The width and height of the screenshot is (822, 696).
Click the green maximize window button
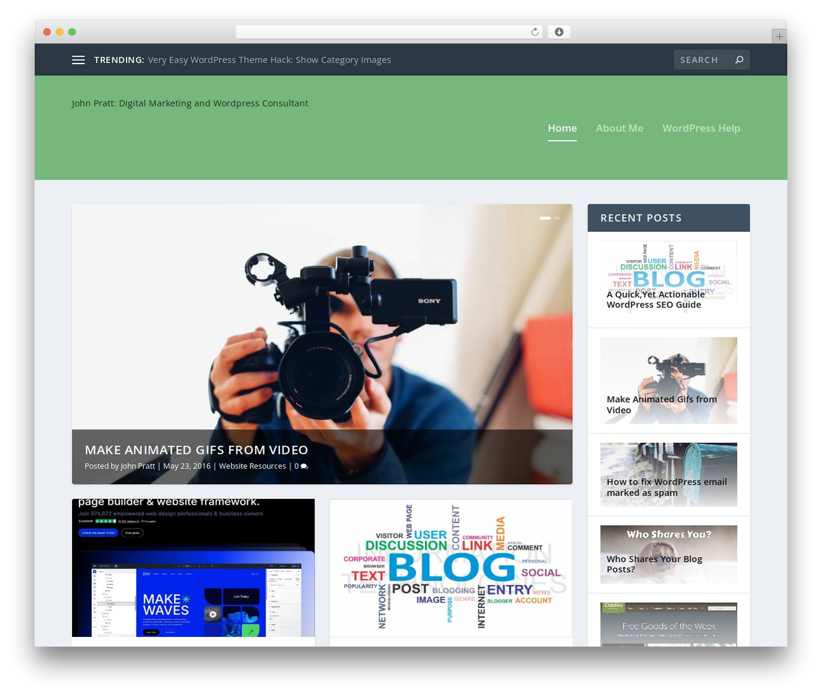tap(72, 32)
